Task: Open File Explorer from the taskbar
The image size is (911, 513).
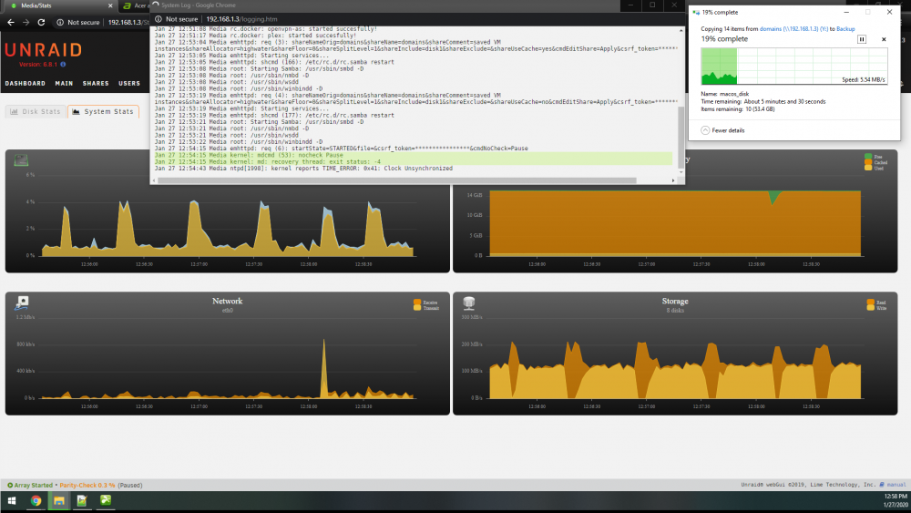Action: coord(58,500)
